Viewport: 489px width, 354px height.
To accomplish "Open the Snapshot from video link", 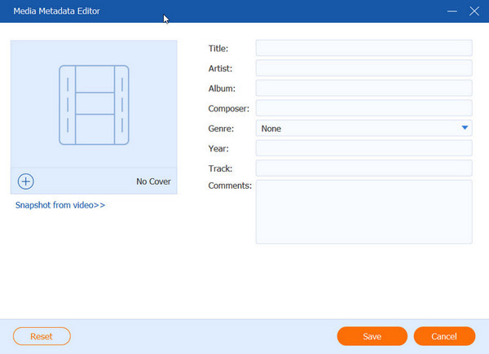I will [60, 205].
